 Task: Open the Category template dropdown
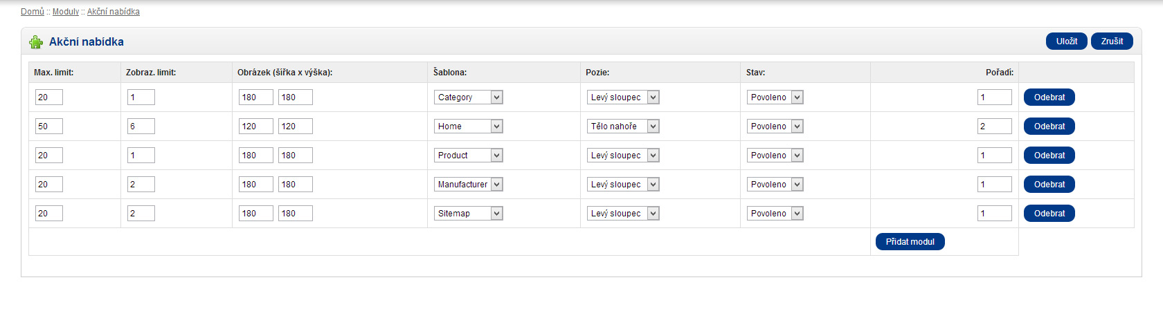pos(469,97)
